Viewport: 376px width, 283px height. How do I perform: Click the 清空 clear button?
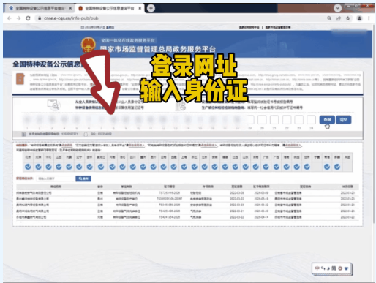click(x=344, y=120)
